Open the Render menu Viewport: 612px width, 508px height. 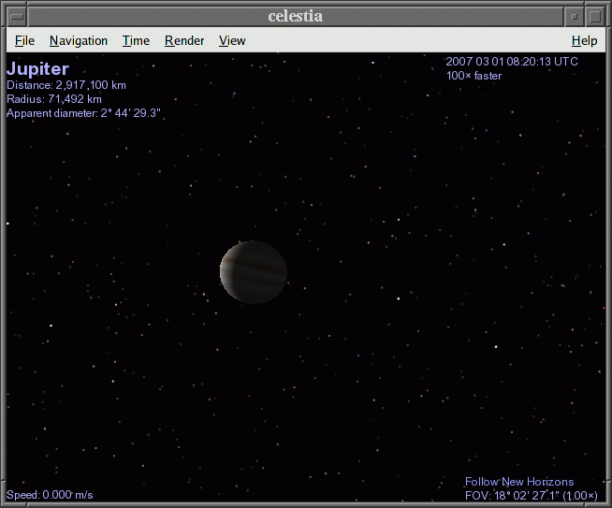[x=184, y=40]
